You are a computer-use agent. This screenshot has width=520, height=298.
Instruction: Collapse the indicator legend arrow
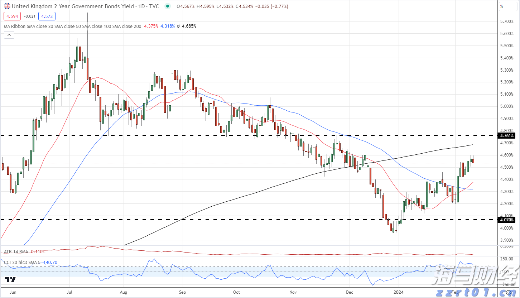pyautogui.click(x=9, y=35)
